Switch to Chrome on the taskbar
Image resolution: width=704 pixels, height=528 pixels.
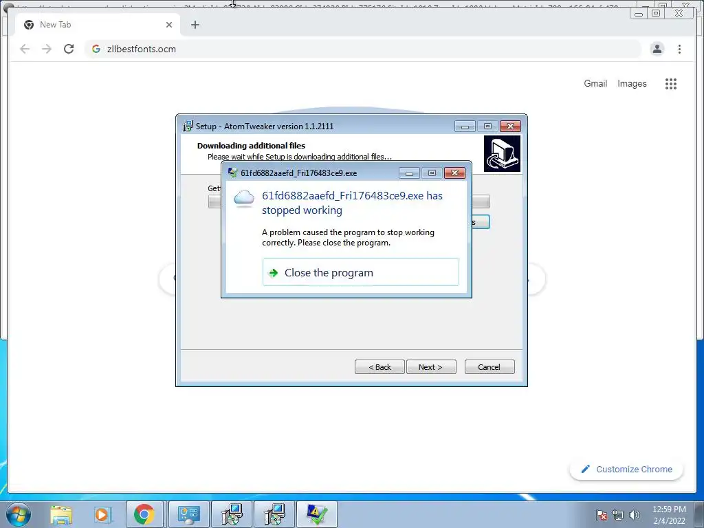pos(144,514)
